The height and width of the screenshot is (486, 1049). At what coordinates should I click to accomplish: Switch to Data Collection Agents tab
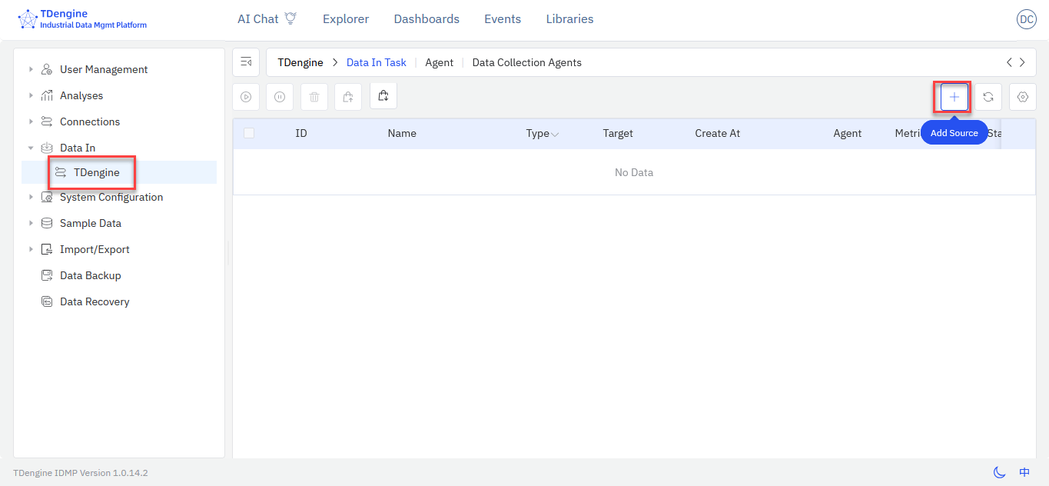pyautogui.click(x=526, y=62)
